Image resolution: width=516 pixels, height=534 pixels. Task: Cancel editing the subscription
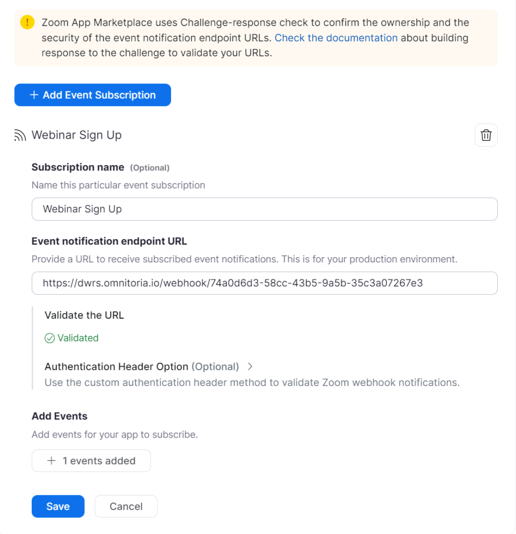[126, 506]
